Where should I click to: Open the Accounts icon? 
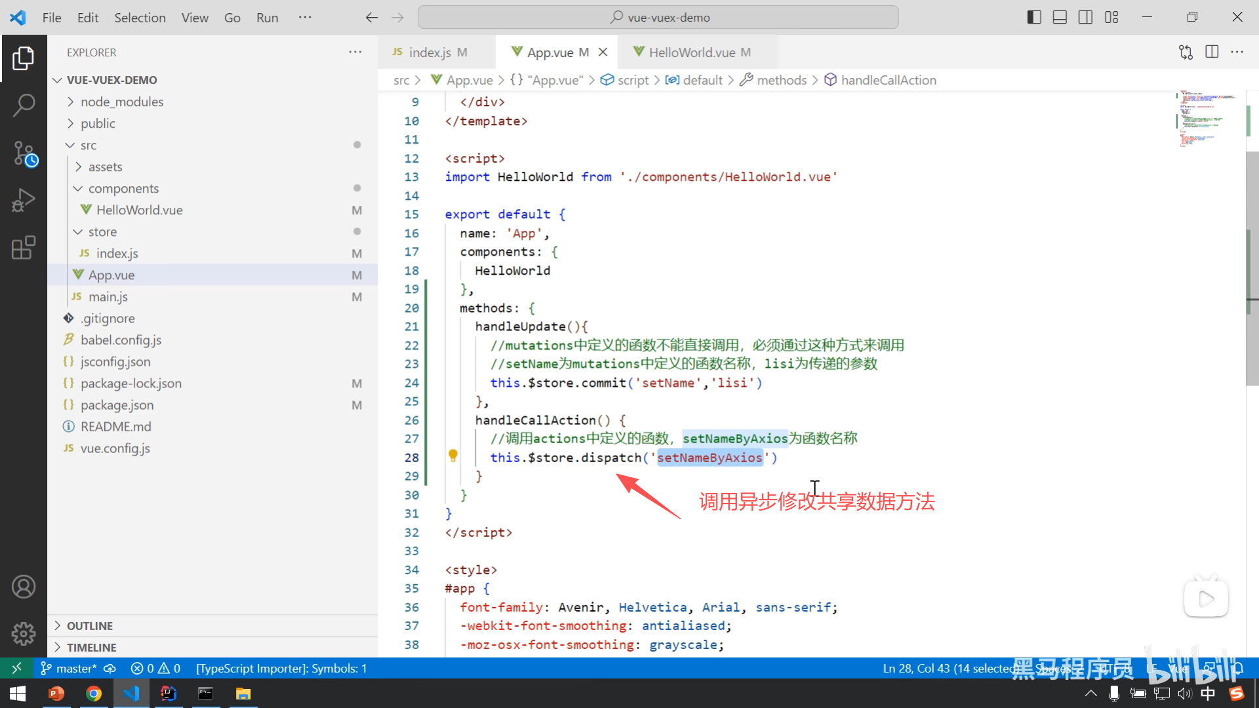pos(24,587)
